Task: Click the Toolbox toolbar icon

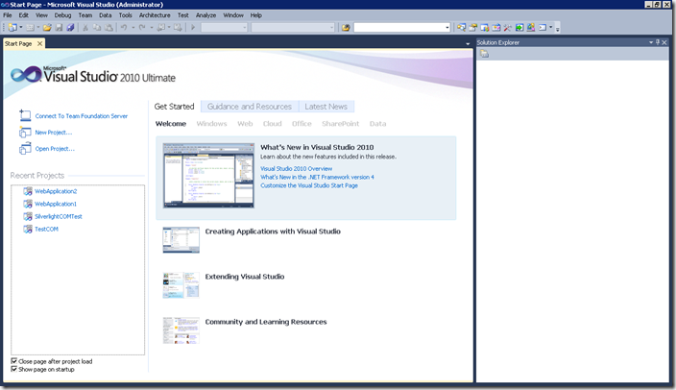Action: pos(496,28)
